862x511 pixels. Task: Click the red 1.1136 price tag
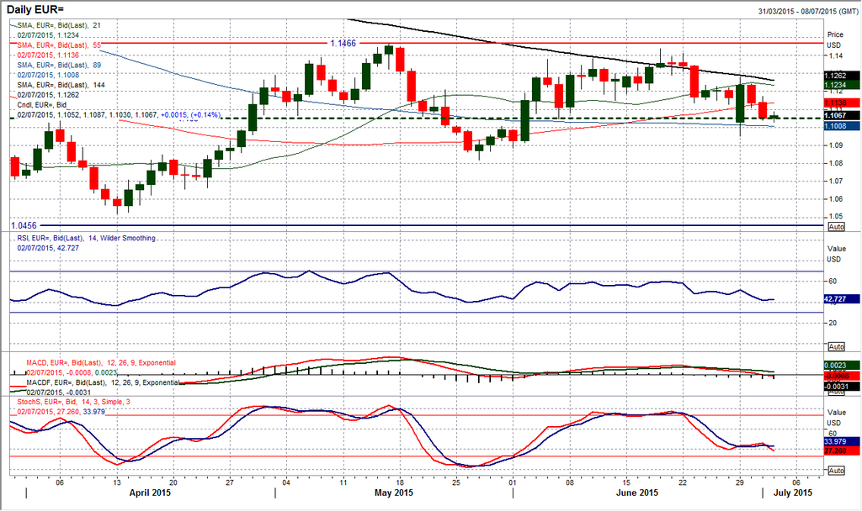(842, 103)
